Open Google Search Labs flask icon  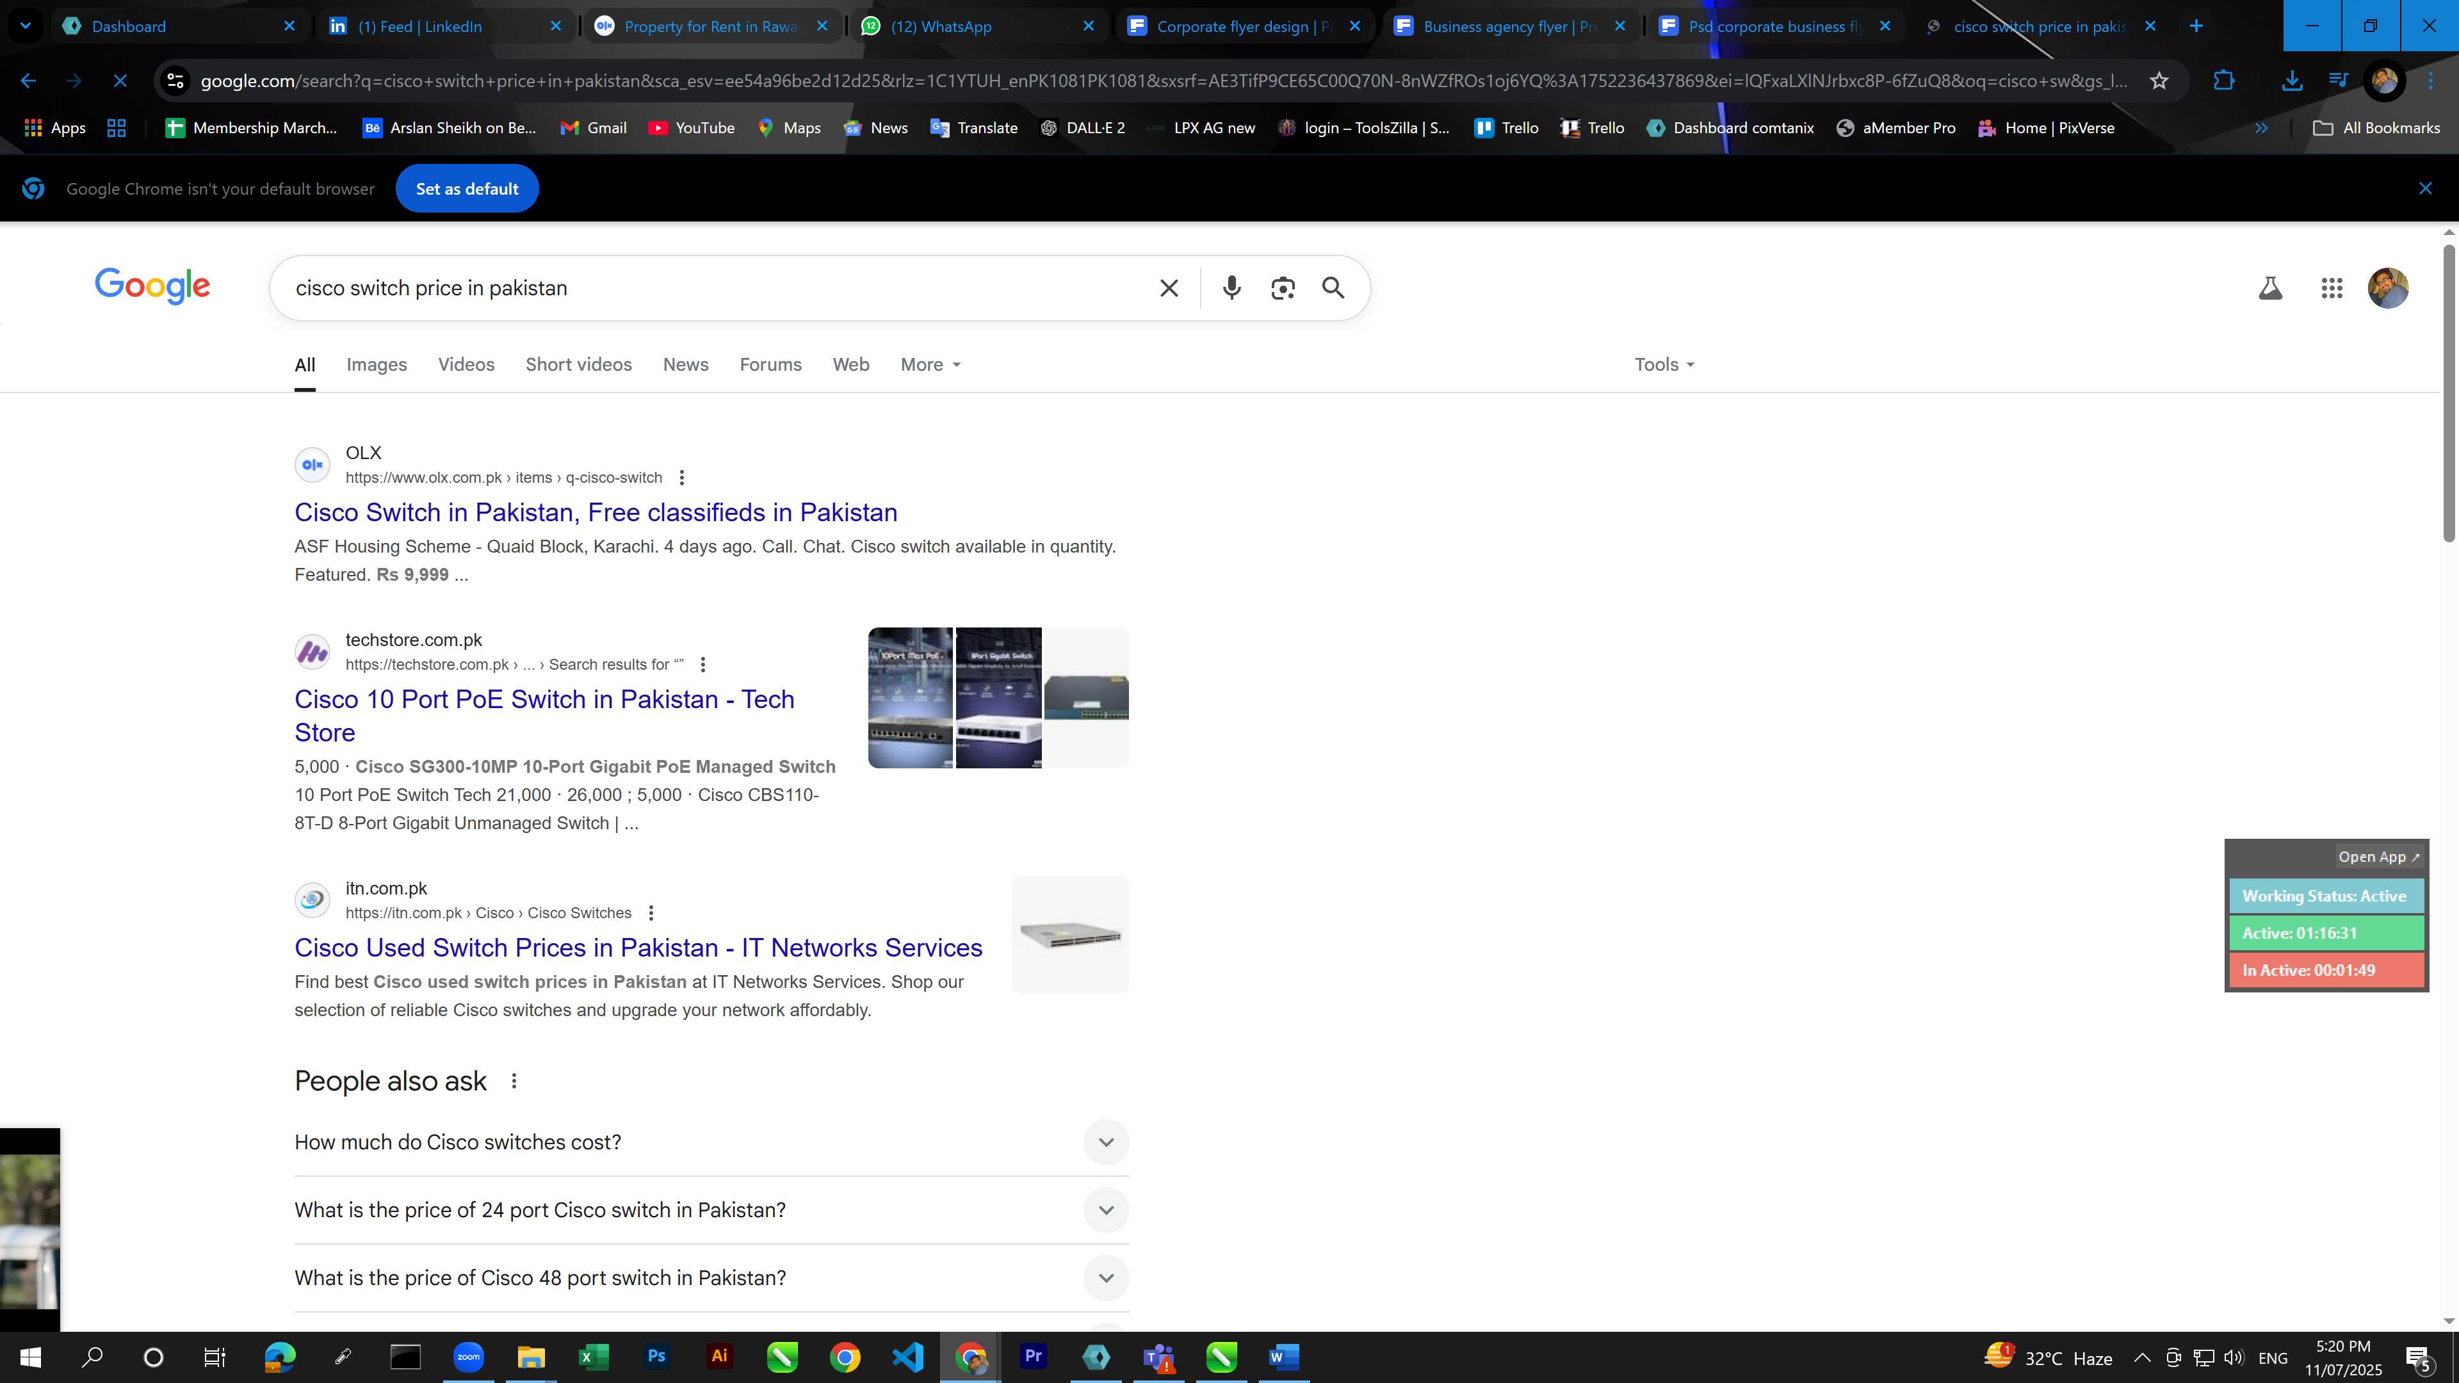click(2270, 287)
